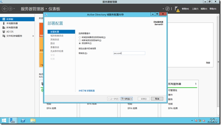Minimize the Active Directory wizard window

point(153,14)
